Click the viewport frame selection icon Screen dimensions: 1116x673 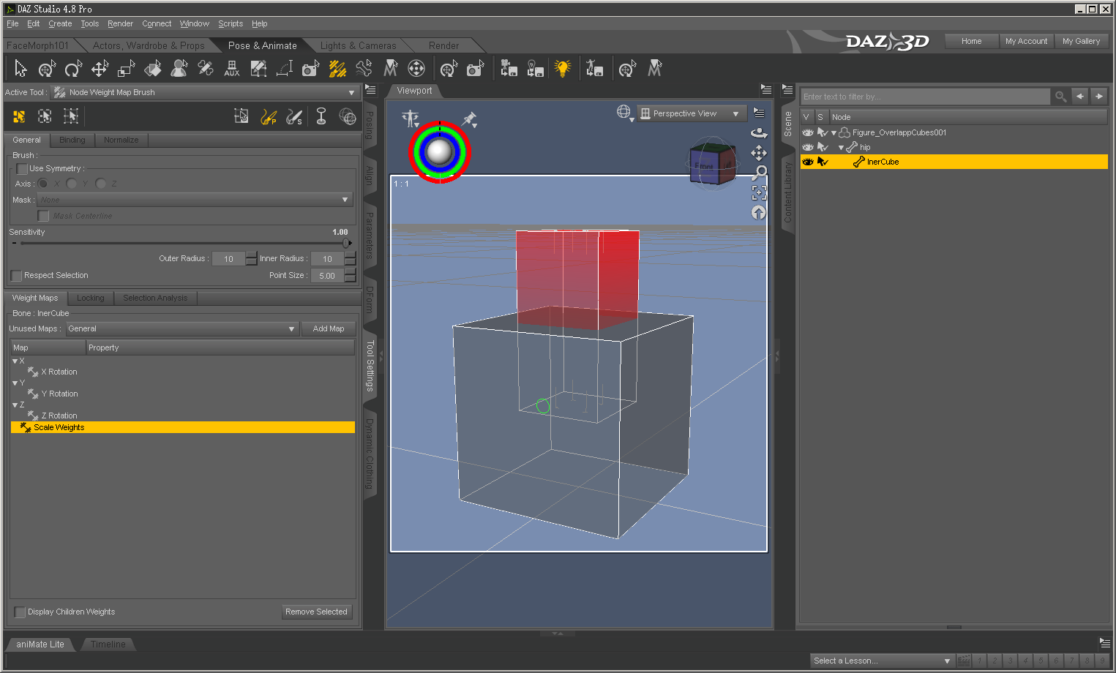pyautogui.click(x=759, y=192)
